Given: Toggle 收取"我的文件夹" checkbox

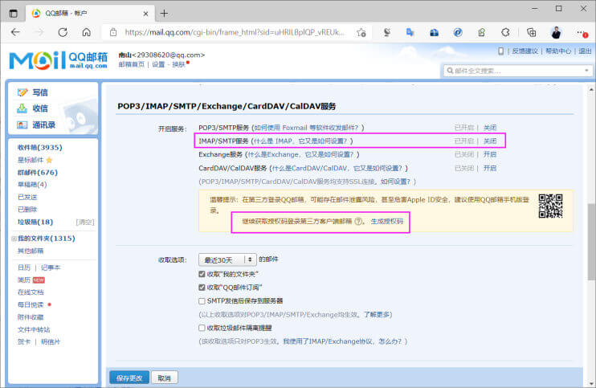Looking at the screenshot, I should coord(202,274).
